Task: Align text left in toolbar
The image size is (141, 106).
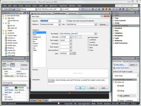Action: click(x=103, y=9)
